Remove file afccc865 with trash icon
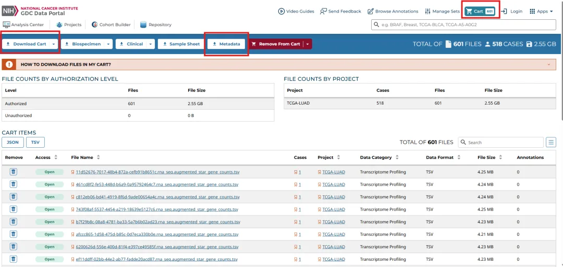Screen dimensions: 563x267 pyautogui.click(x=13, y=234)
